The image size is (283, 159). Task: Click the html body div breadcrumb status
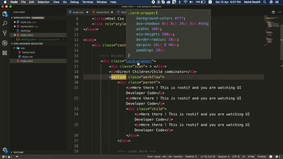click(x=165, y=157)
